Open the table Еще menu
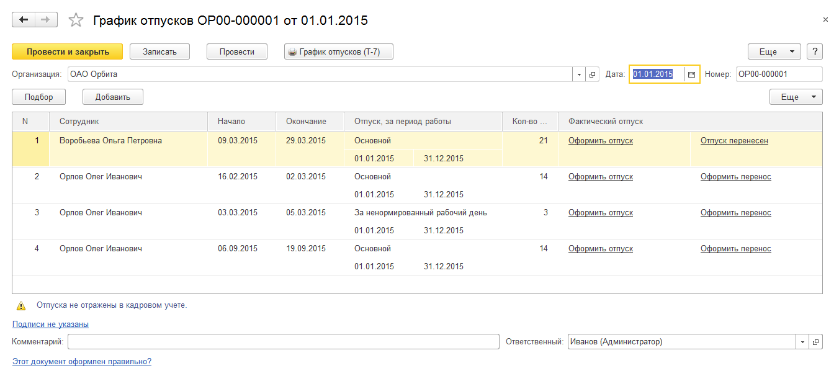The height and width of the screenshot is (376, 839). point(796,97)
